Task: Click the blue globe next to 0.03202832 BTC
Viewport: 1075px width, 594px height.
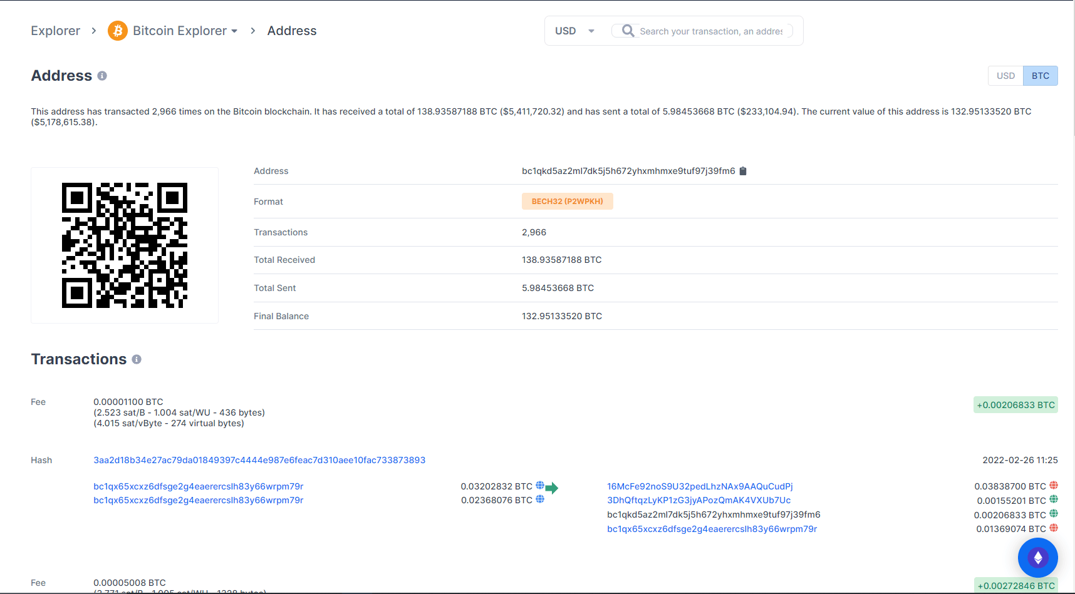Action: tap(540, 486)
